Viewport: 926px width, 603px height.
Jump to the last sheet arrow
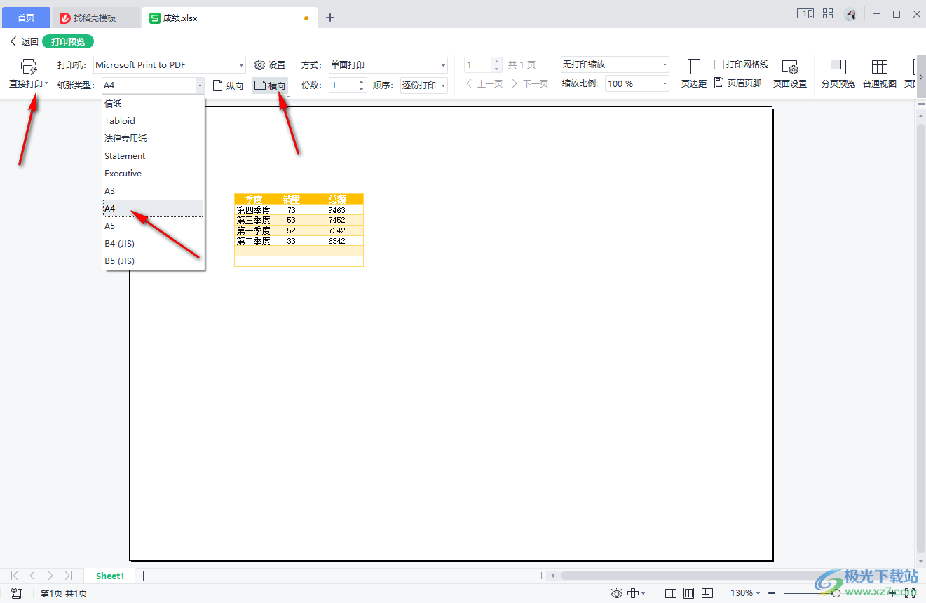68,576
